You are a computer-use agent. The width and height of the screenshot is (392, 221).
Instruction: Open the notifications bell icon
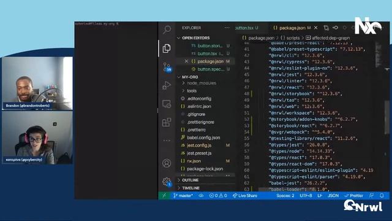pyautogui.click(x=382, y=195)
